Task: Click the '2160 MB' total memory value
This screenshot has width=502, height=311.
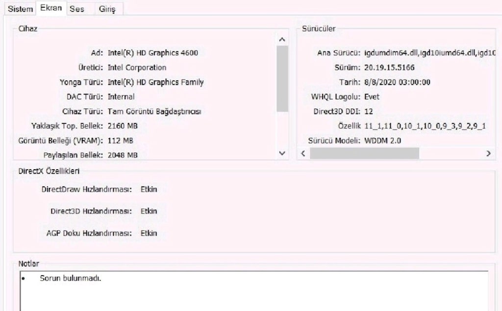Action: pos(123,126)
